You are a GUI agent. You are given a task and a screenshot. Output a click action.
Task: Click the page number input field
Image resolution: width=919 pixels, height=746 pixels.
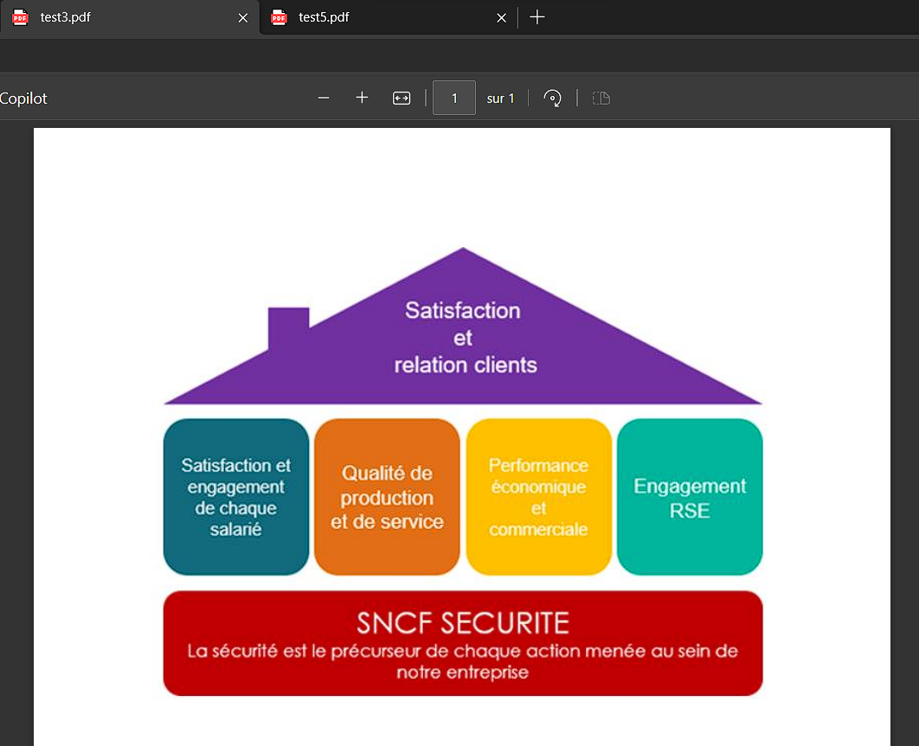coord(454,98)
